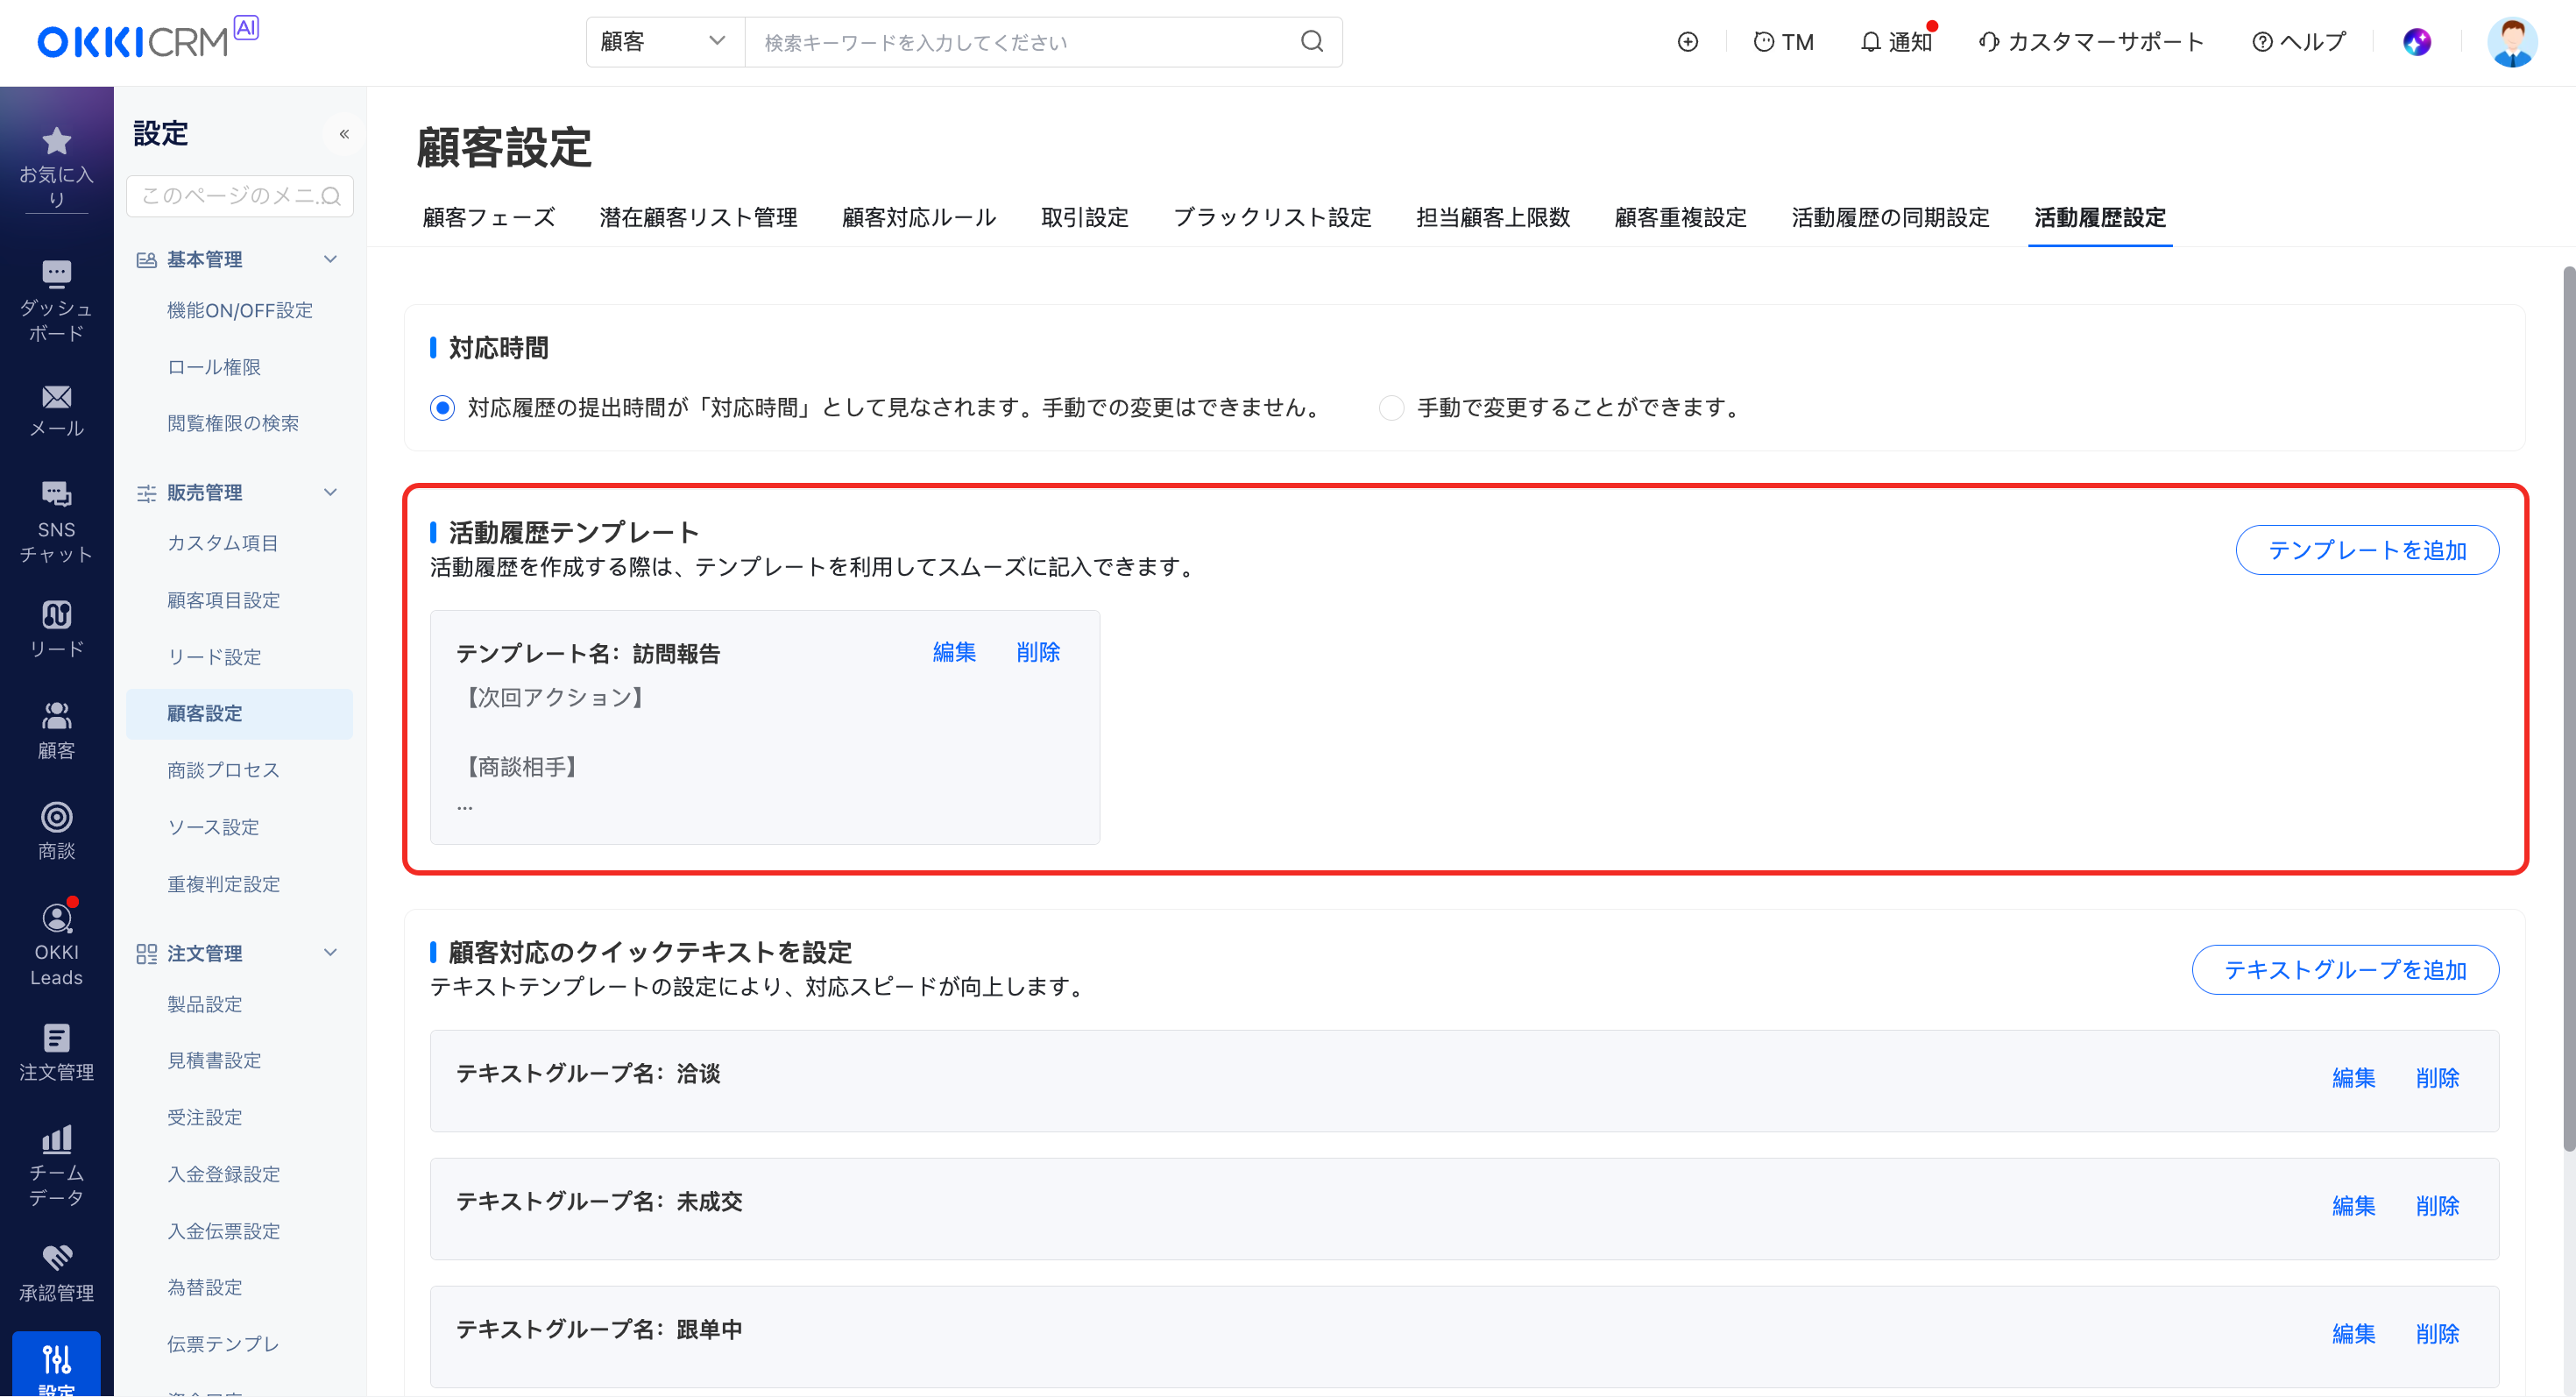Open the OKKI Leads icon
The height and width of the screenshot is (1397, 2576).
click(x=56, y=918)
